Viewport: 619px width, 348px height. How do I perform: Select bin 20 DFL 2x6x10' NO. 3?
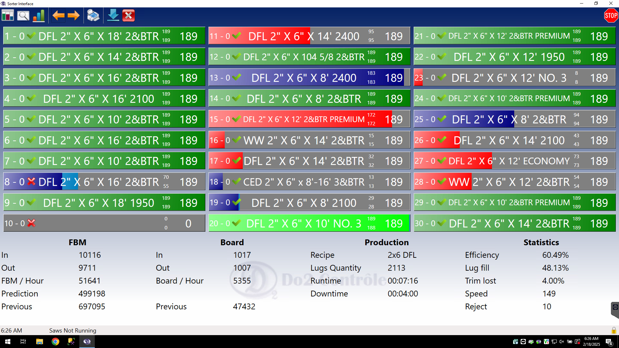(x=304, y=223)
